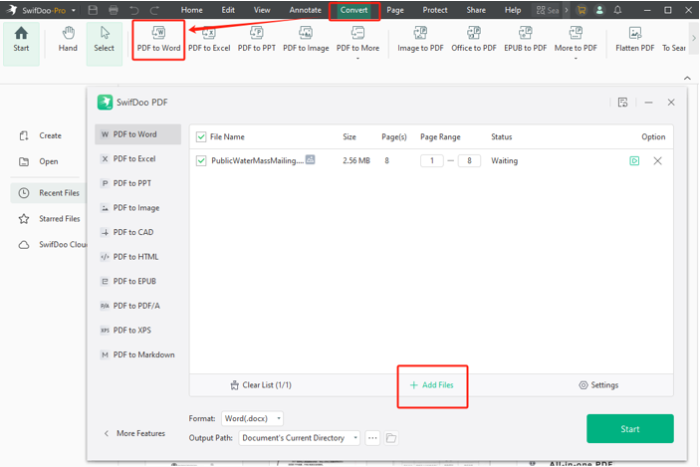Uncheck the PublicWaterMassMailing file checkbox
This screenshot has width=700, height=467.
[x=202, y=160]
